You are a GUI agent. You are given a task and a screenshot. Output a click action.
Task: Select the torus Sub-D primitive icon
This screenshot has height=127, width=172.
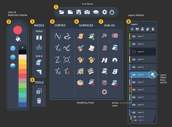(104, 92)
